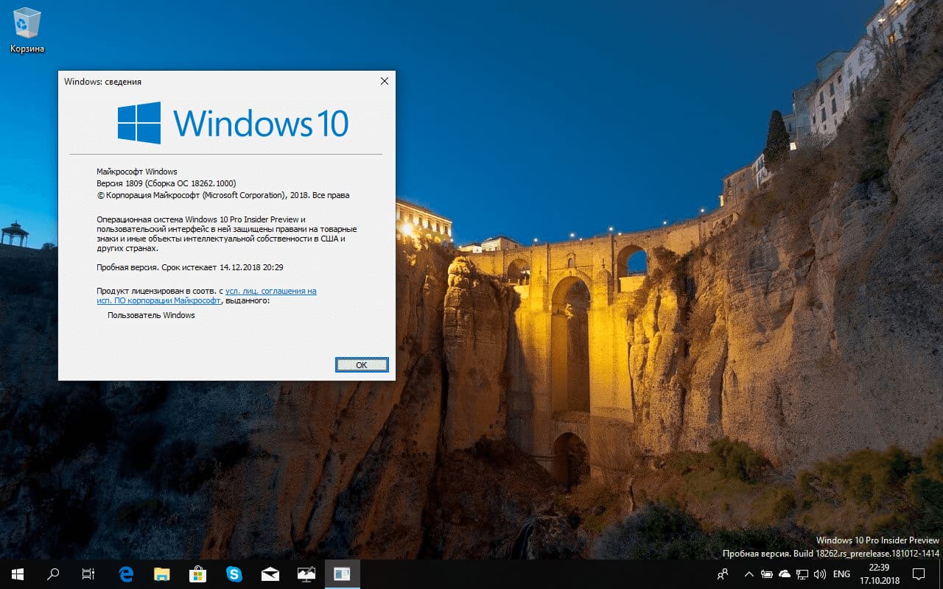Image resolution: width=943 pixels, height=589 pixels.
Task: Open Action Center
Action: 918,574
